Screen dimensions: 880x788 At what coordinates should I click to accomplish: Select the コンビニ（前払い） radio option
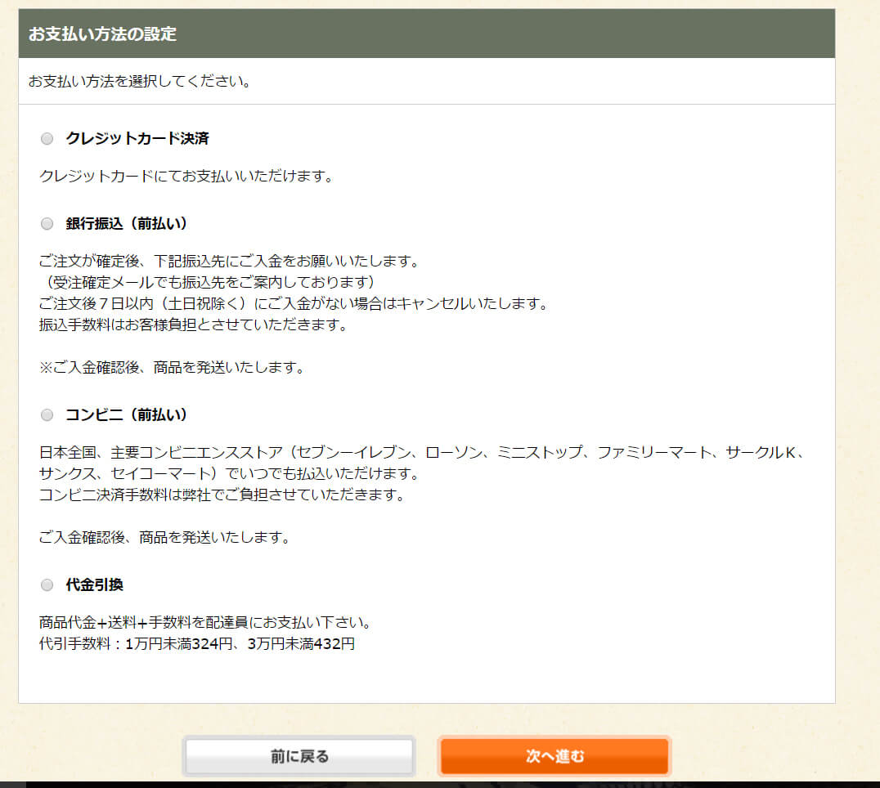pyautogui.click(x=47, y=415)
